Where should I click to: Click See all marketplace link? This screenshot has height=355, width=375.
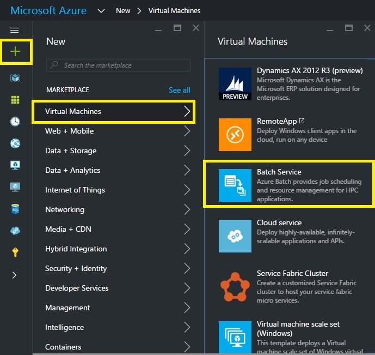[180, 90]
